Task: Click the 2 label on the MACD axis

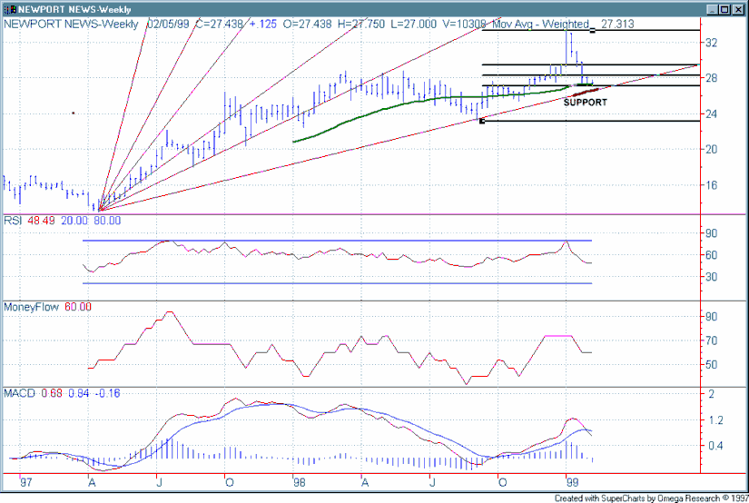Action: point(711,394)
